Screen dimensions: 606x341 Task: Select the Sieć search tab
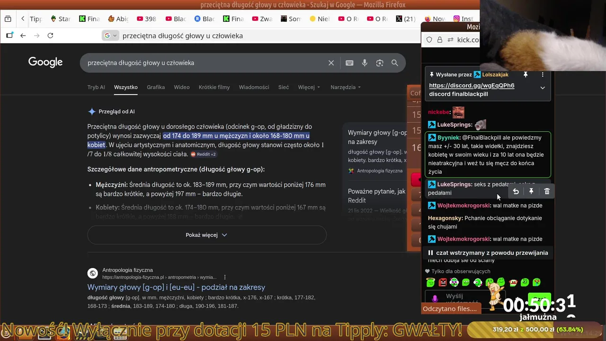284,87
